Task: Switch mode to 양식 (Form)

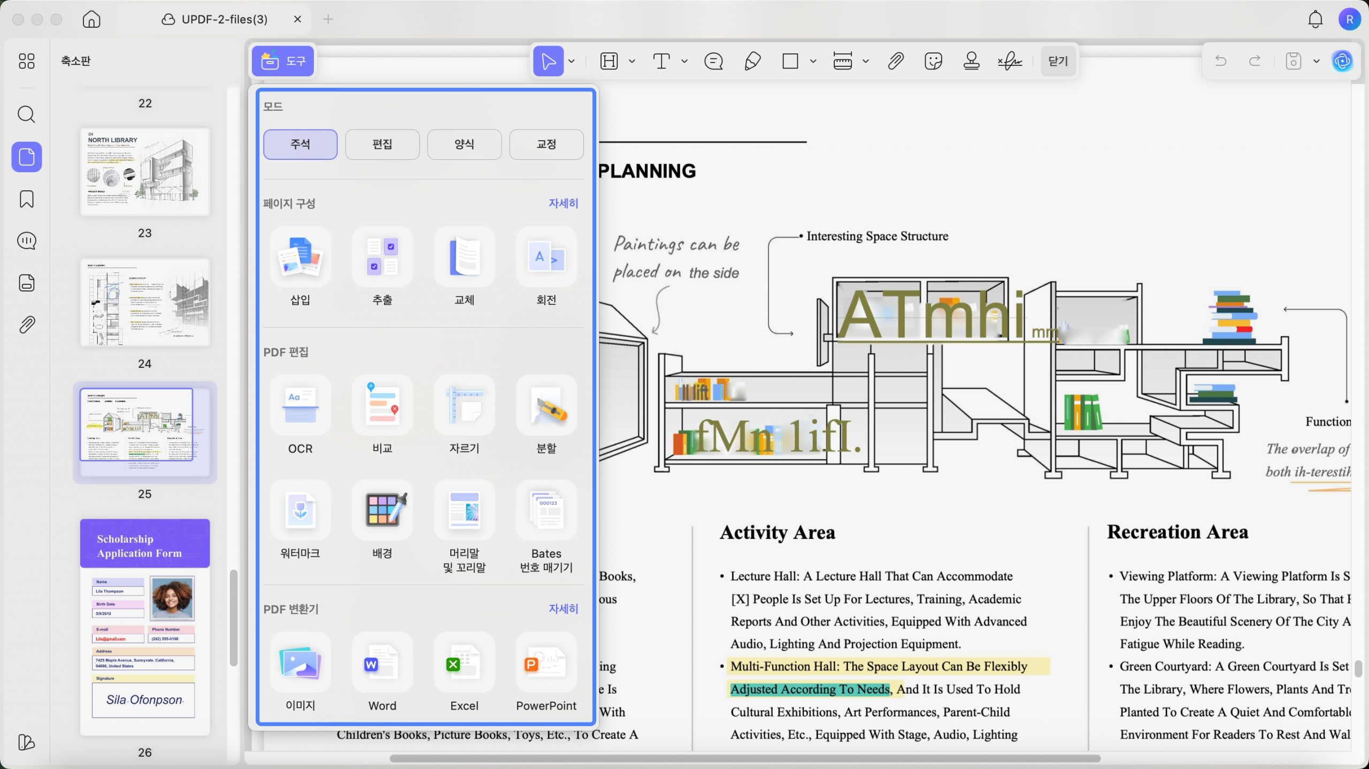Action: (464, 144)
